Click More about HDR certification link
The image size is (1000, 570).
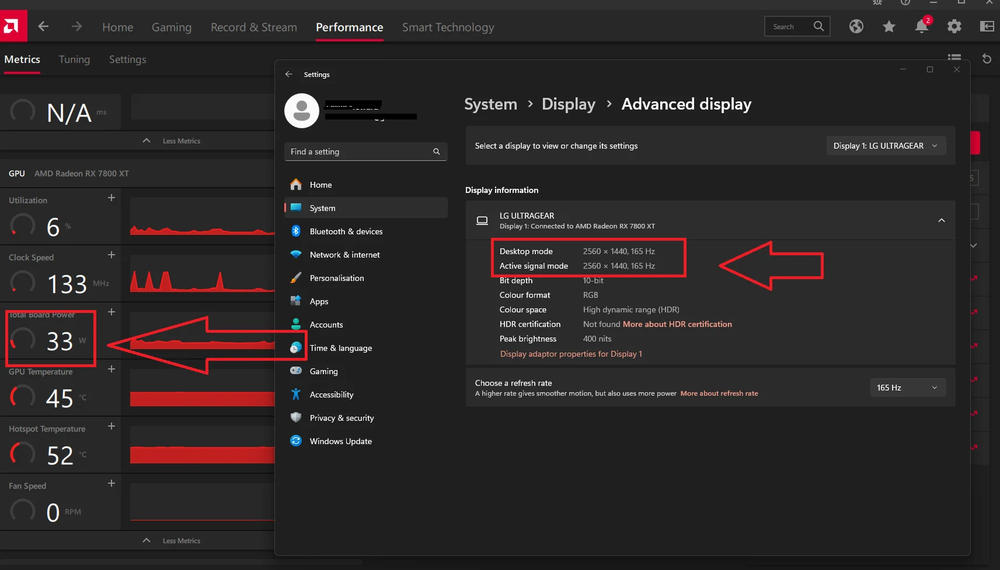[677, 324]
